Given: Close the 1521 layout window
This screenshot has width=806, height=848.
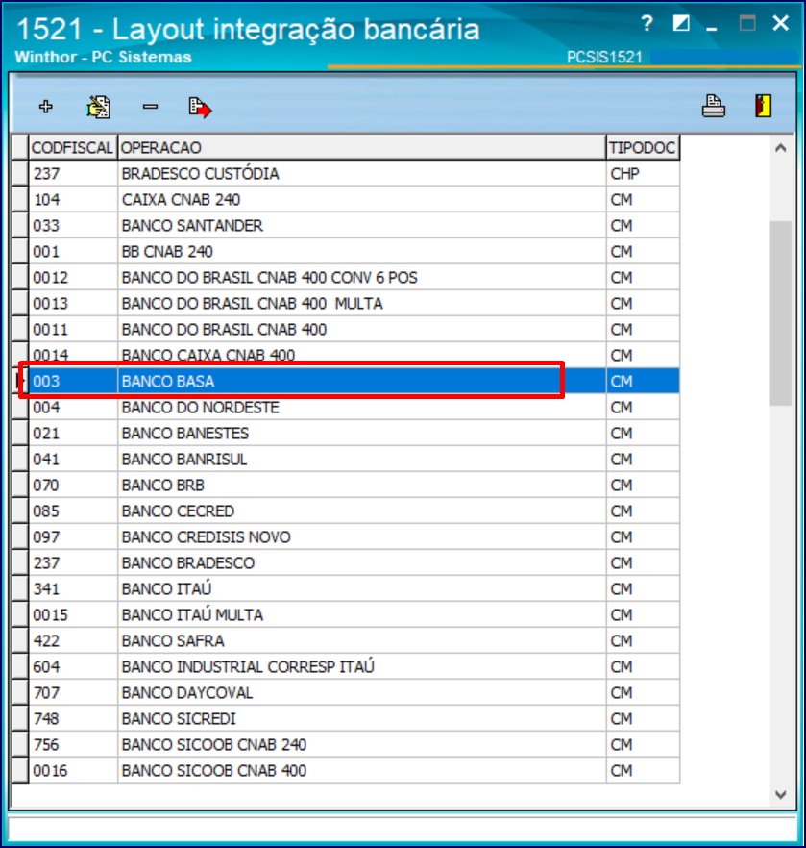Looking at the screenshot, I should click(x=781, y=23).
